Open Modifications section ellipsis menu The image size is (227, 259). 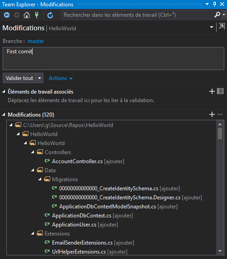point(220,114)
